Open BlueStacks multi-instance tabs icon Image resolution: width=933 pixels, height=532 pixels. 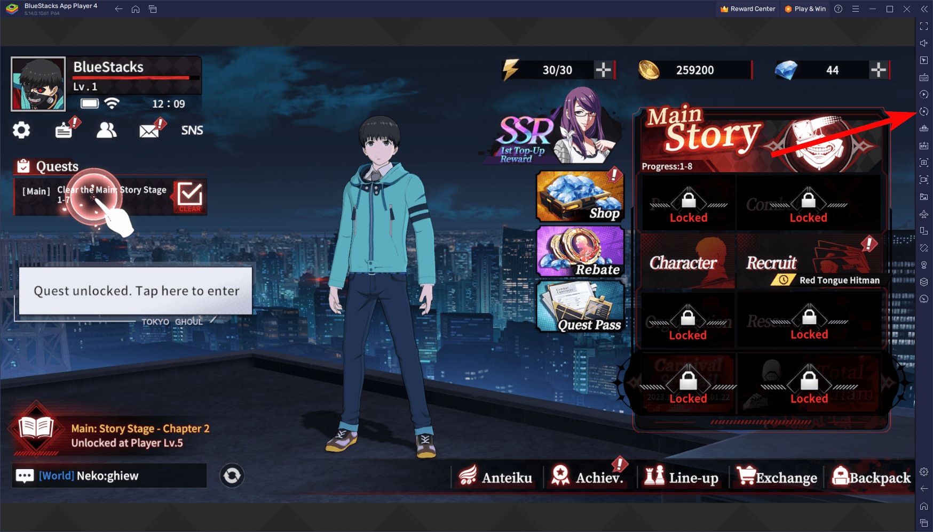click(153, 9)
